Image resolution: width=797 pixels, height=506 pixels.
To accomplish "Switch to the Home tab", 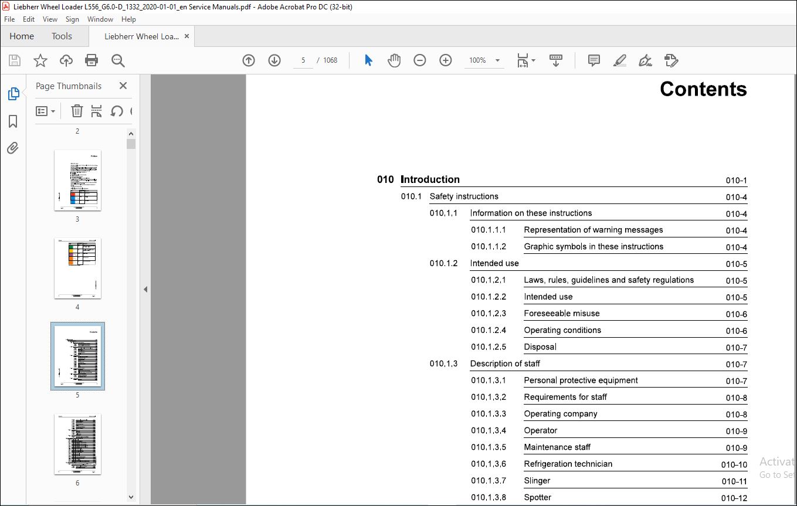I will coord(22,36).
